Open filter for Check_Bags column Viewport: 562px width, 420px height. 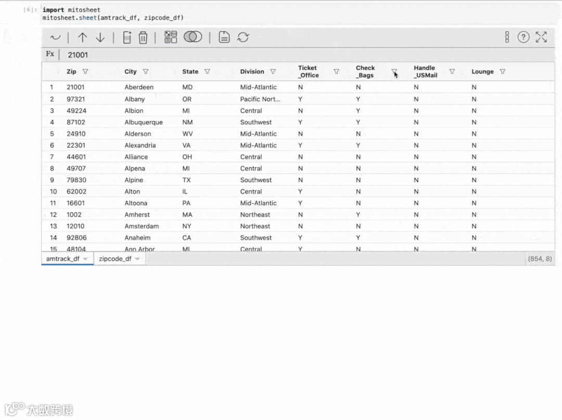(394, 72)
